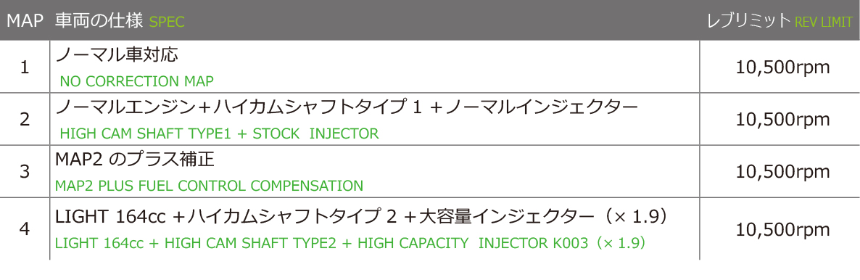Click HIGH CAM SHAFT TYPE1 + STOCK INJECTOR text
The image size is (860, 280).
coord(220,133)
